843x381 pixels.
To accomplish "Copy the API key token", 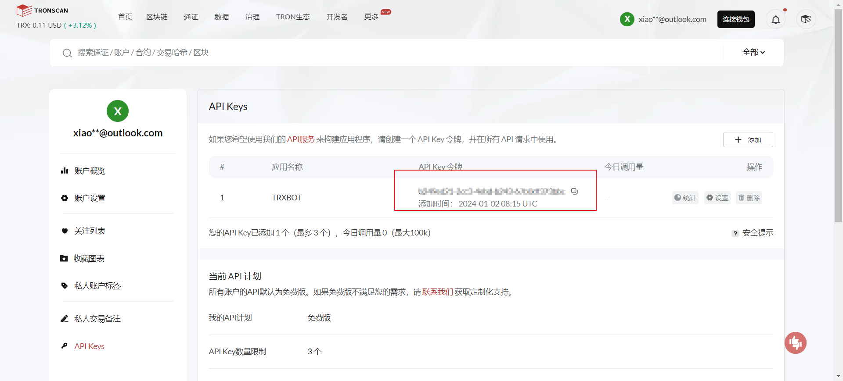I will [x=574, y=191].
